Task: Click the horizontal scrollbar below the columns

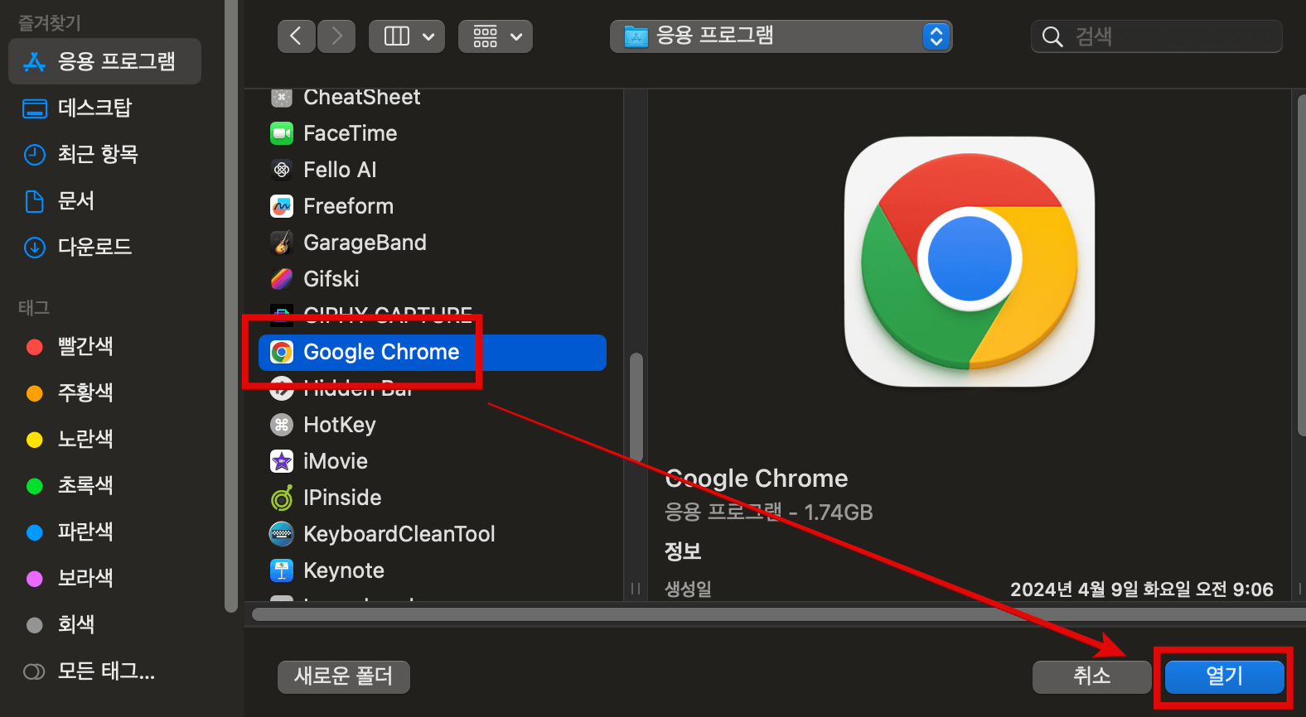Action: [779, 614]
